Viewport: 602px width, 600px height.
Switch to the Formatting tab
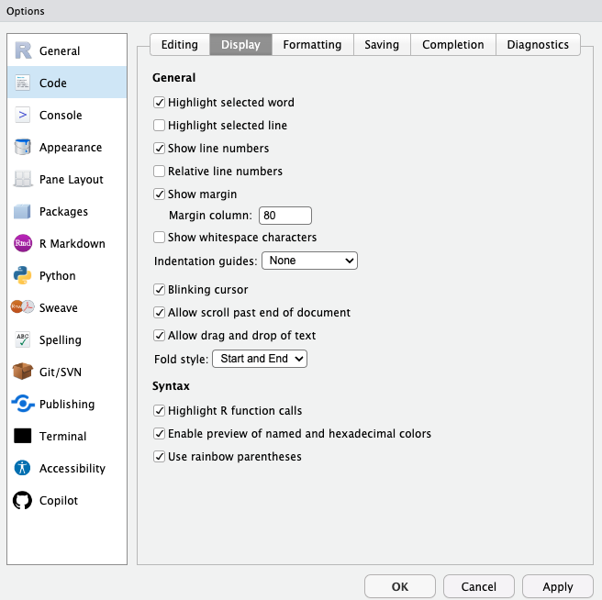tap(312, 44)
